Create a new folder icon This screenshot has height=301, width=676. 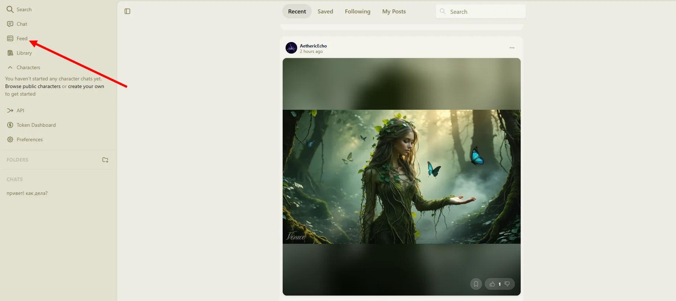(x=105, y=160)
